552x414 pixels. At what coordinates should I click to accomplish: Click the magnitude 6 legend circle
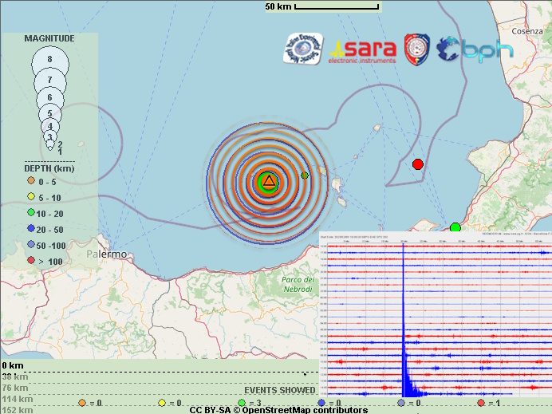[x=50, y=98]
